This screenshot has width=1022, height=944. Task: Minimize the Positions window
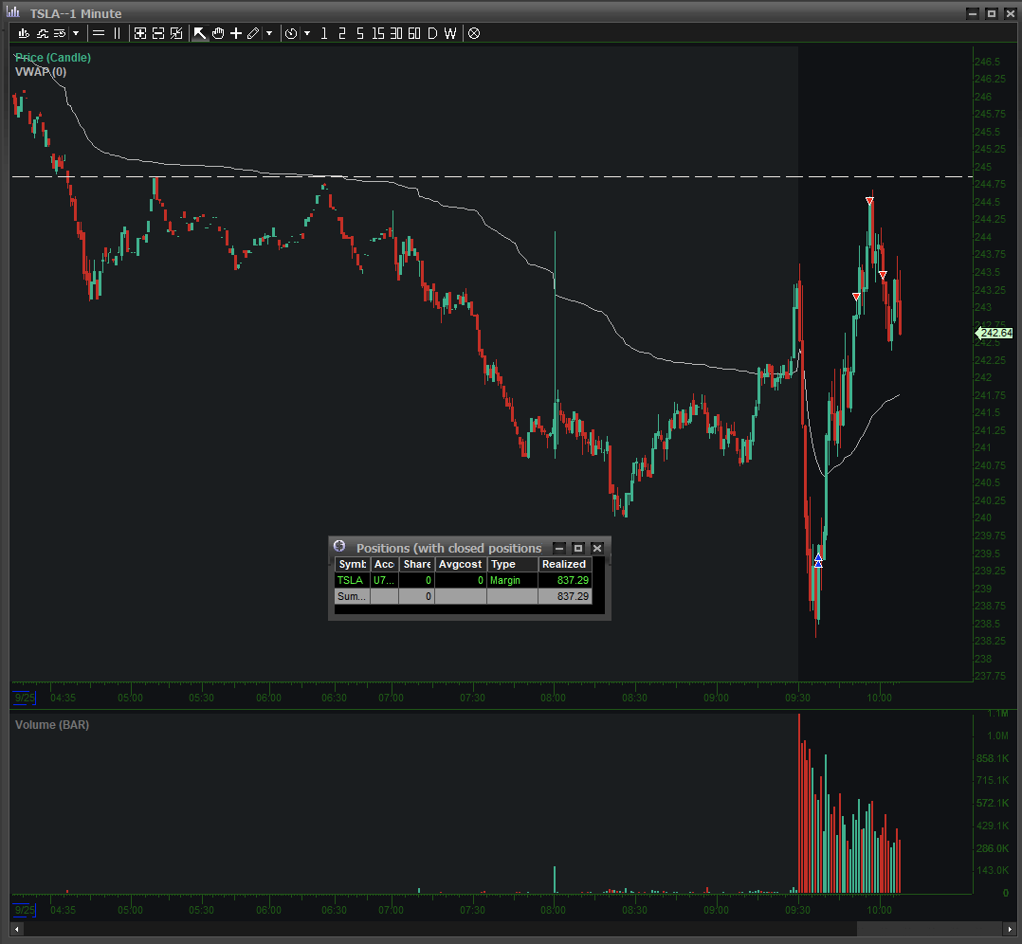tap(559, 548)
